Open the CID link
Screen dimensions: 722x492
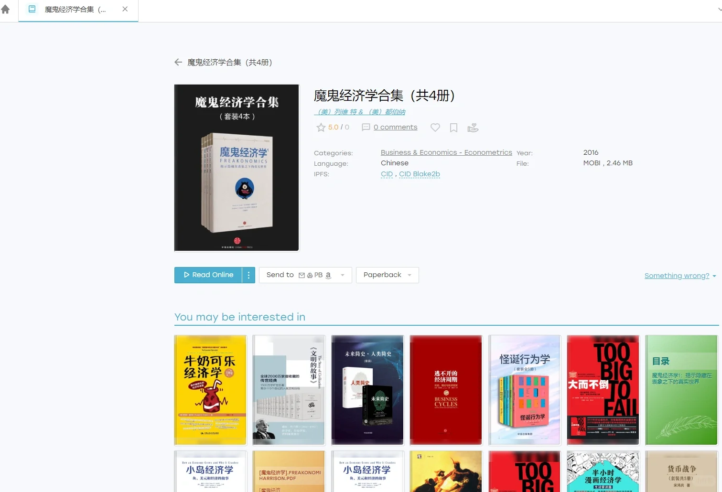[387, 174]
